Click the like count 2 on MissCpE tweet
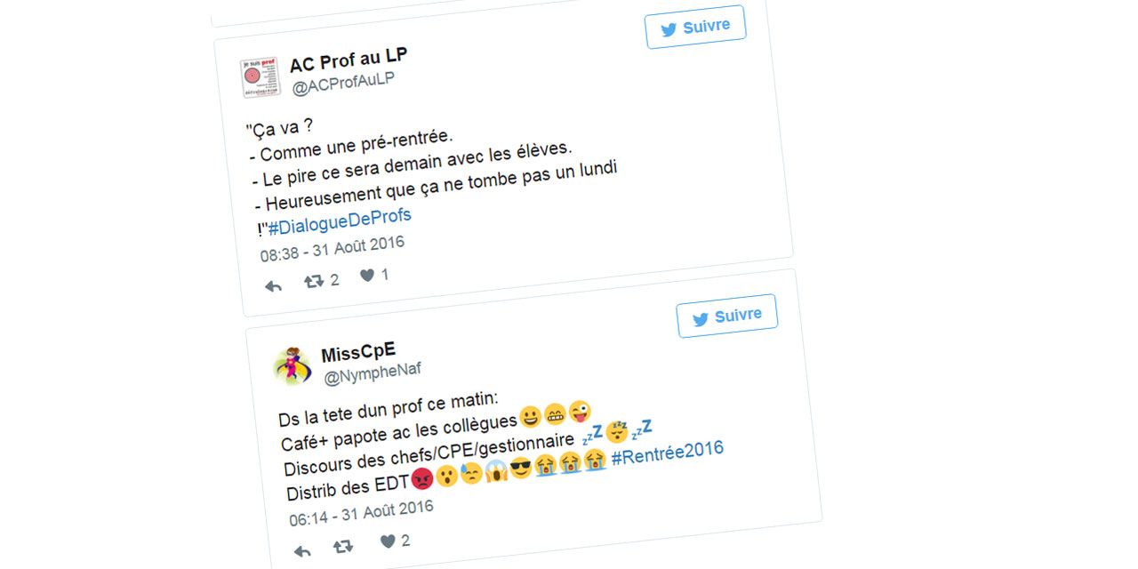Viewport: 1138px width, 569px height. pos(405,540)
